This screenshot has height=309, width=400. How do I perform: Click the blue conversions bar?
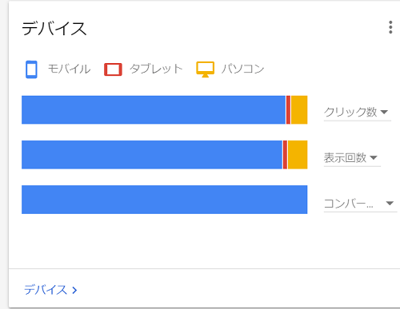[x=165, y=200]
